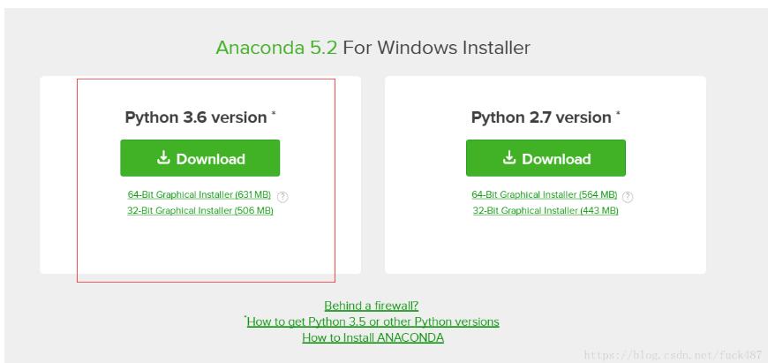Viewport: 768px width, 363px height.
Task: Click download arrow icon in Python 2.7 button
Action: (x=508, y=158)
